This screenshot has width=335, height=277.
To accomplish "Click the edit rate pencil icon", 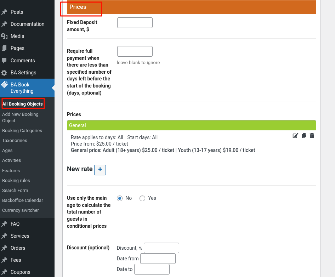I will coord(295,136).
